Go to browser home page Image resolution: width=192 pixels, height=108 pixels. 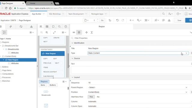click(x=10, y=8)
